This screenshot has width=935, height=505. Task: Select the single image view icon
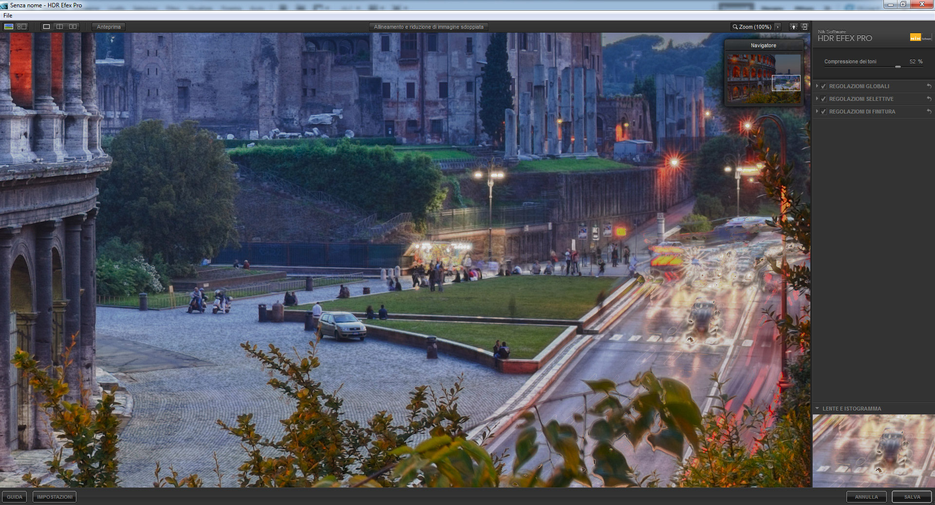pyautogui.click(x=46, y=27)
